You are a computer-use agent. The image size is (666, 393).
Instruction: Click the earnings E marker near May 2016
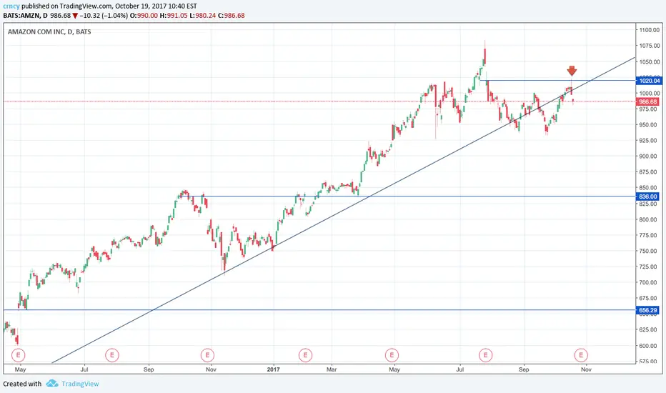coord(19,354)
